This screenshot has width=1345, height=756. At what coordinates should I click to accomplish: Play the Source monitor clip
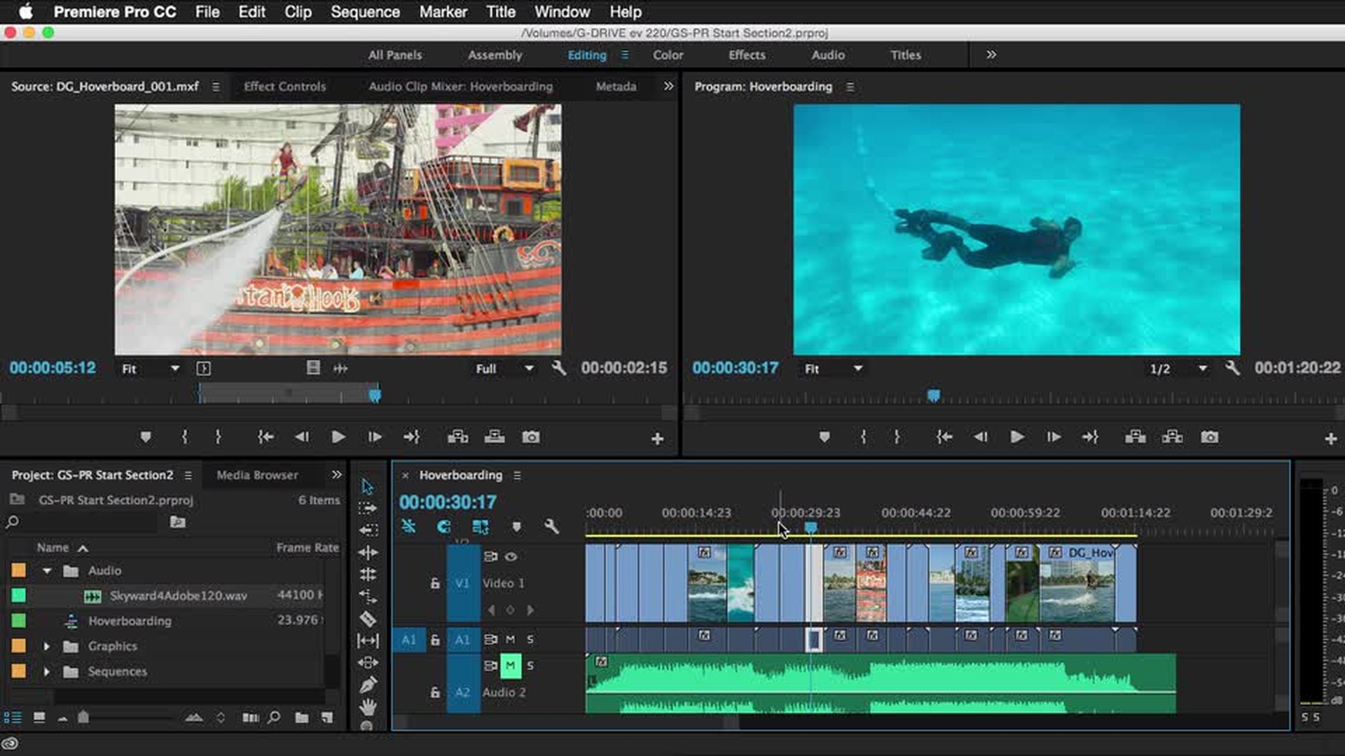338,437
